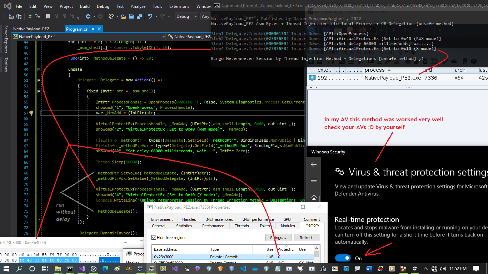The image size is (488, 274).
Task: Switch to the NativePayload_PE2 document tab
Action: coord(31,29)
